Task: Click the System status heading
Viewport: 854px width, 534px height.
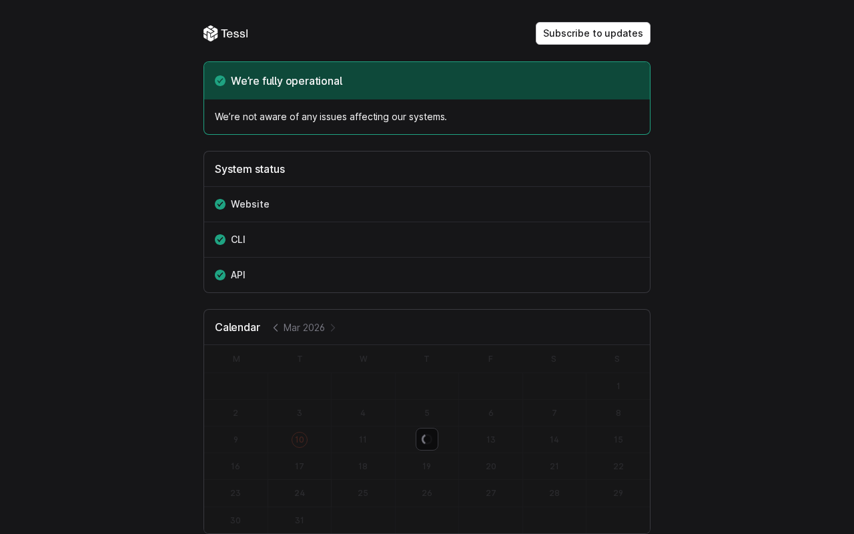Action: [x=250, y=169]
